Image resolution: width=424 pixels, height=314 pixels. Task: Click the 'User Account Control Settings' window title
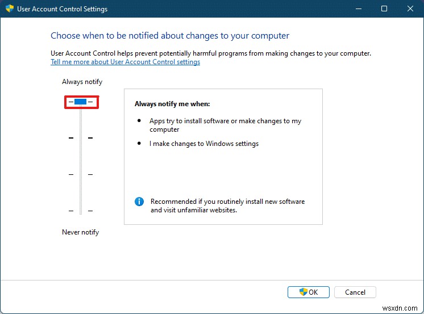click(62, 9)
